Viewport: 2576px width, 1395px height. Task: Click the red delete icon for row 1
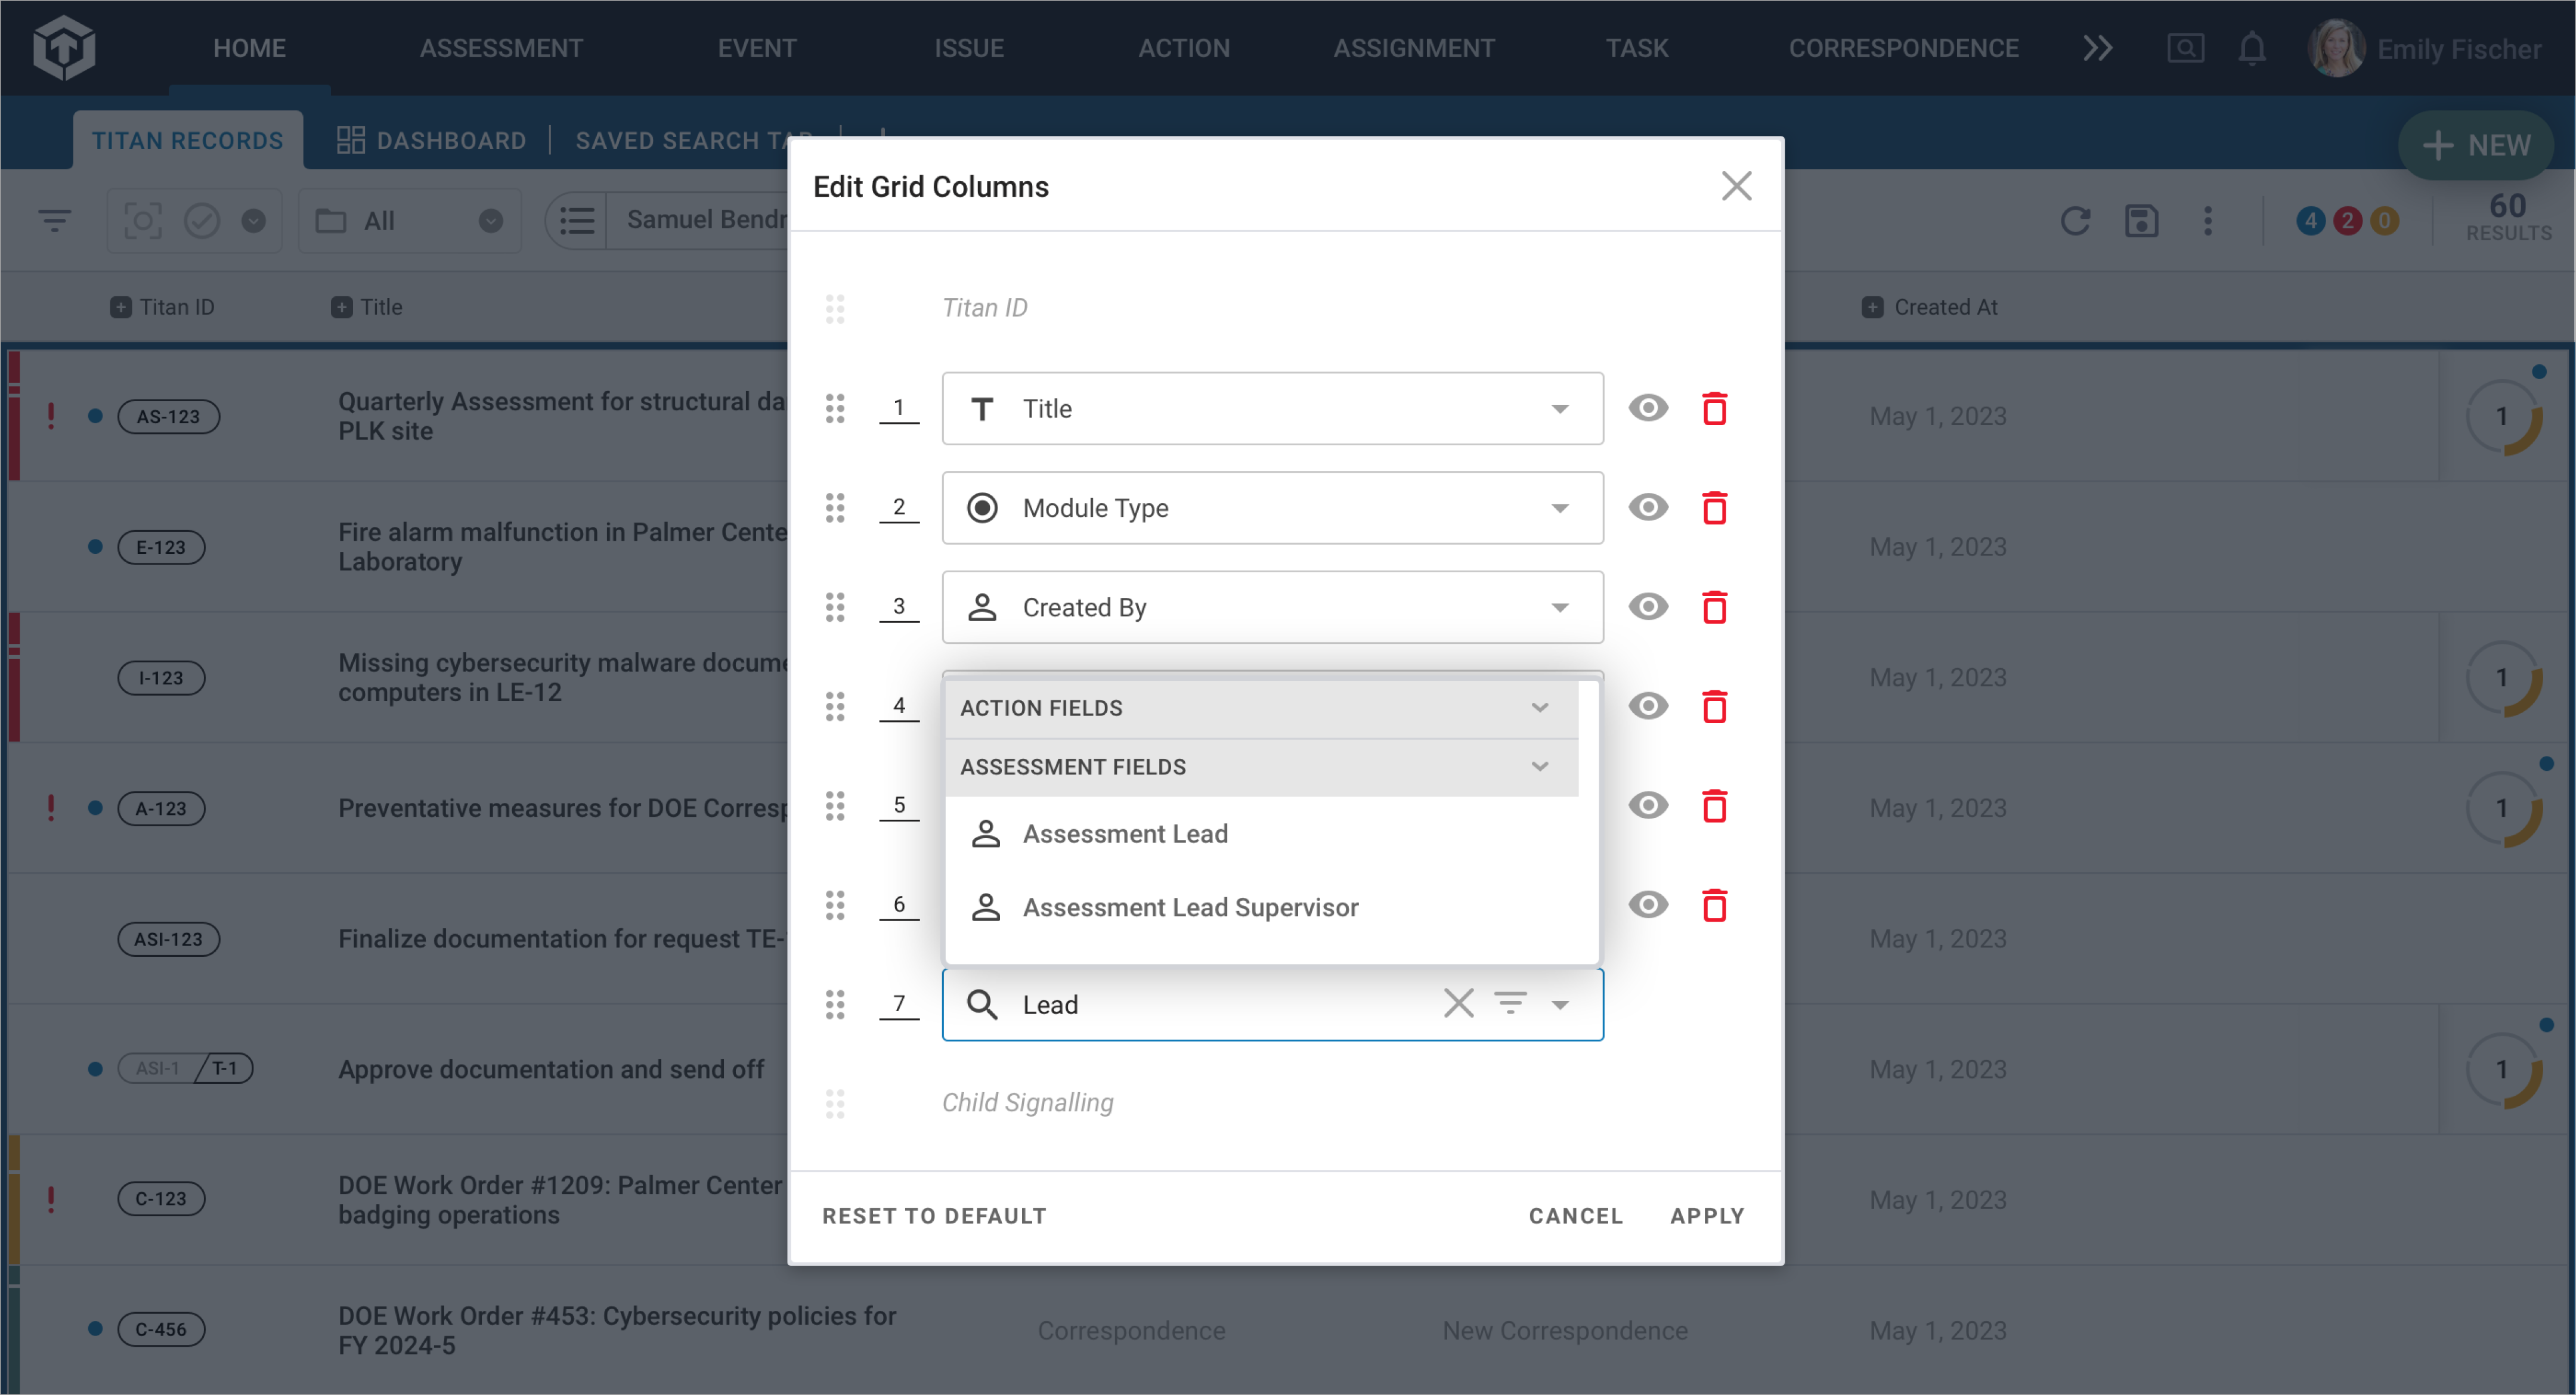pos(1714,409)
